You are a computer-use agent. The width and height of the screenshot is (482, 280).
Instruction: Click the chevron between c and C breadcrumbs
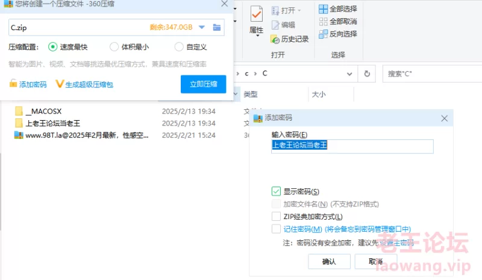coord(255,74)
